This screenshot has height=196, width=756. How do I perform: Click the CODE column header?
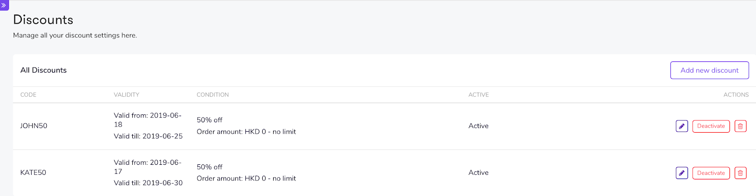(28, 95)
